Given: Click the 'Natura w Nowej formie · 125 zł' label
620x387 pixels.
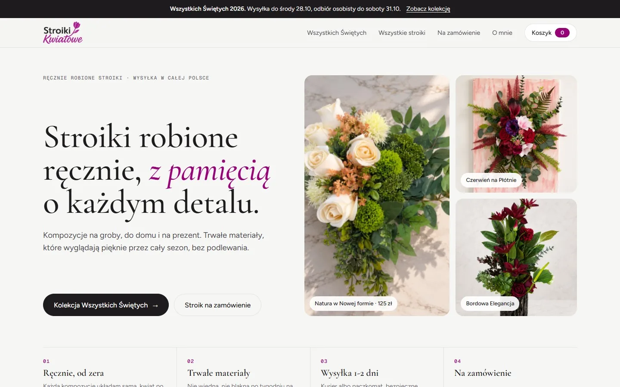Looking at the screenshot, I should click(x=353, y=303).
